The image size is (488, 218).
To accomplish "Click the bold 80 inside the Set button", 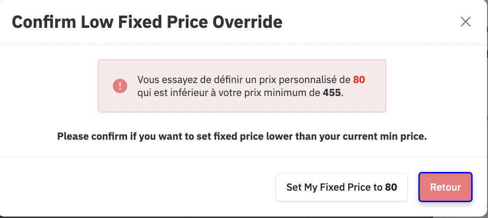I will (x=391, y=187).
